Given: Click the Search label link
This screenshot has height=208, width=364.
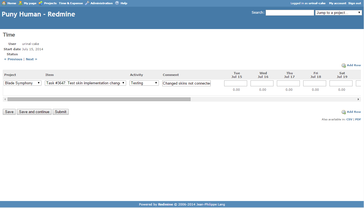Looking at the screenshot, I should point(258,12).
